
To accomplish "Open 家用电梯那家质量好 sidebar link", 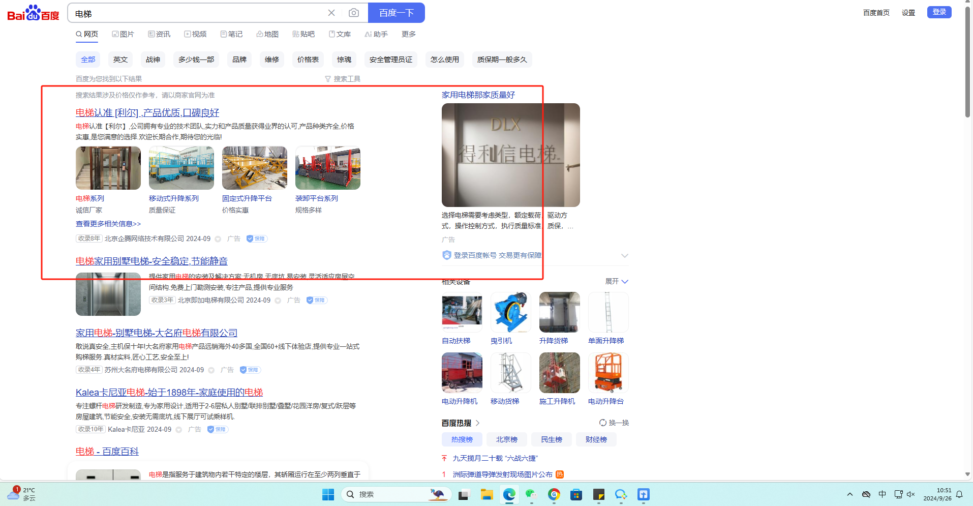I will click(x=478, y=95).
